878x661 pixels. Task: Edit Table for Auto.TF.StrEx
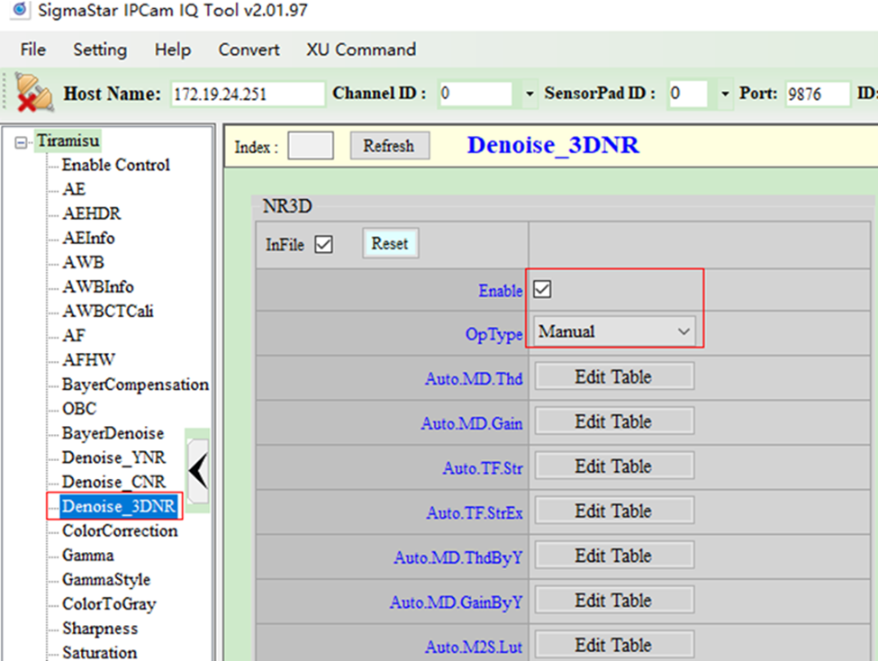click(x=612, y=512)
